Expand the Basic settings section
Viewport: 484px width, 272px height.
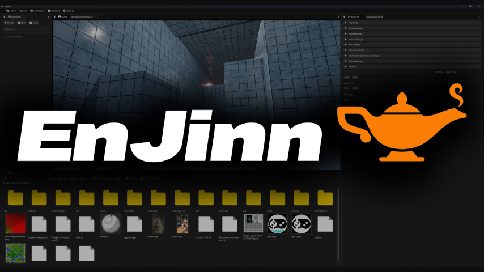coord(412,28)
